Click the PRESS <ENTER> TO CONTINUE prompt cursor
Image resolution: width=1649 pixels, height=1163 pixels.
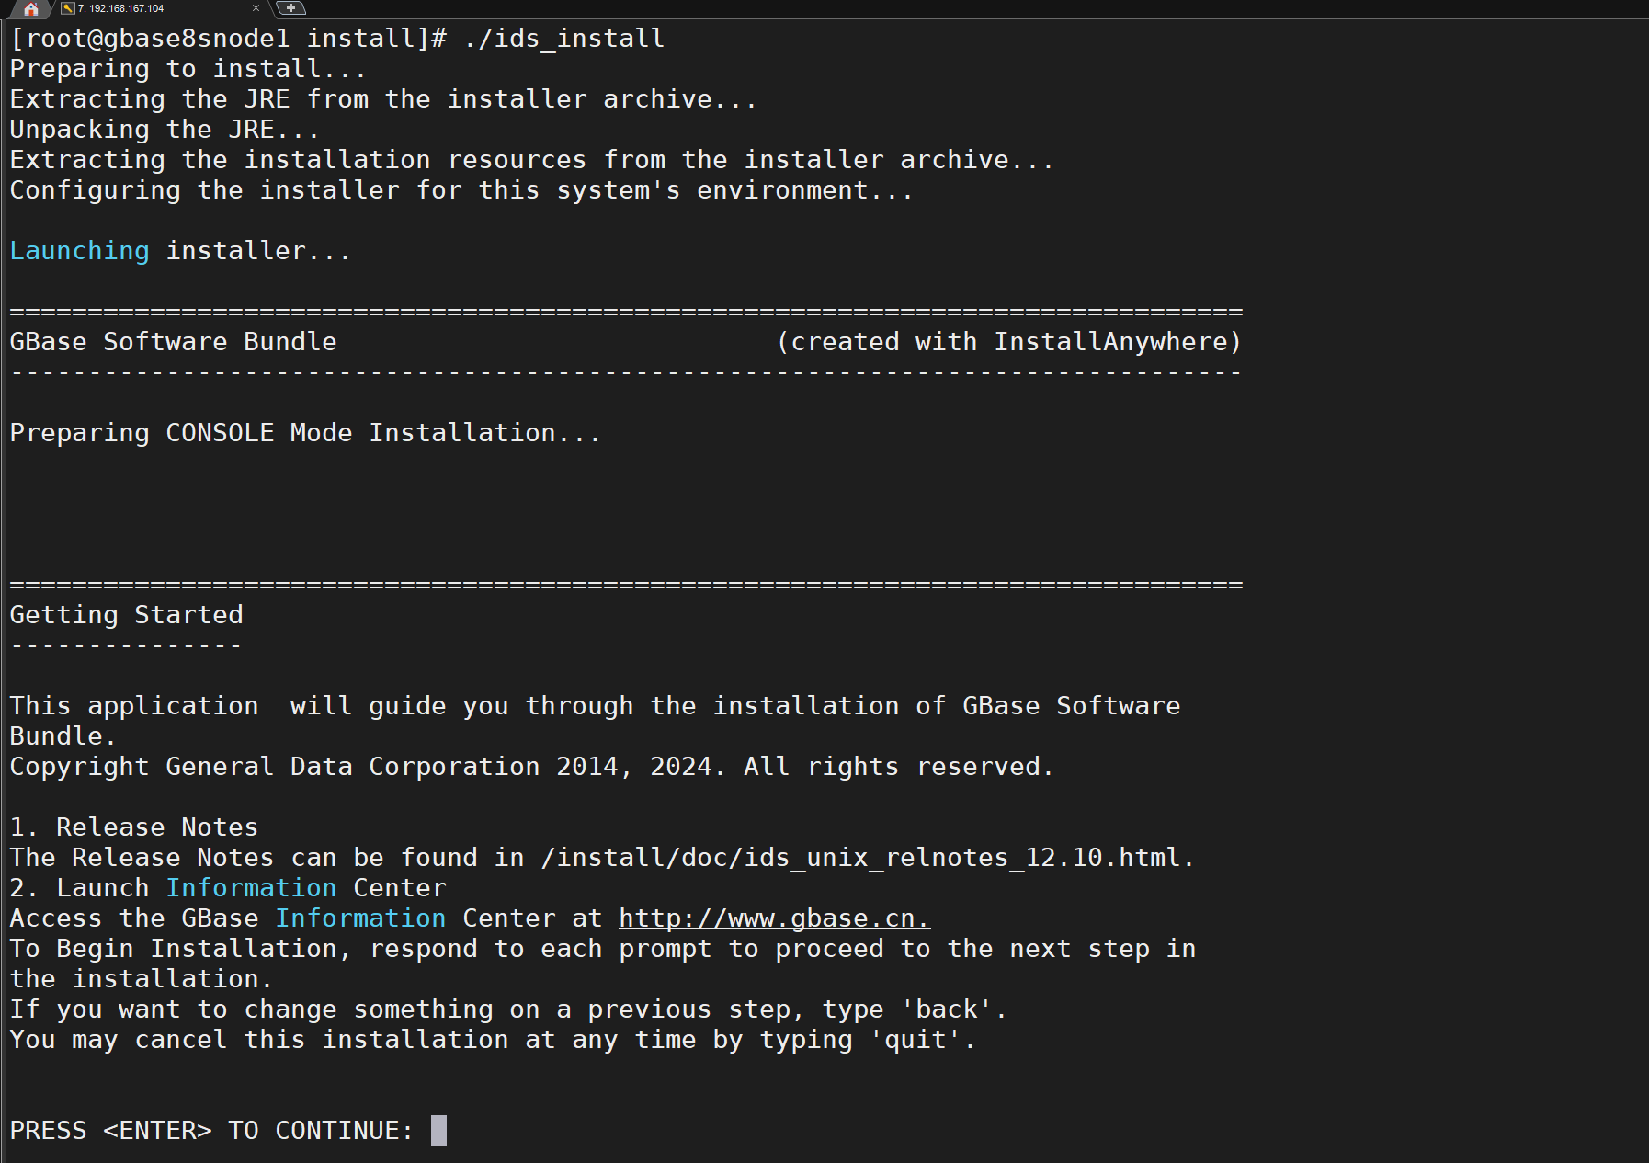point(438,1130)
